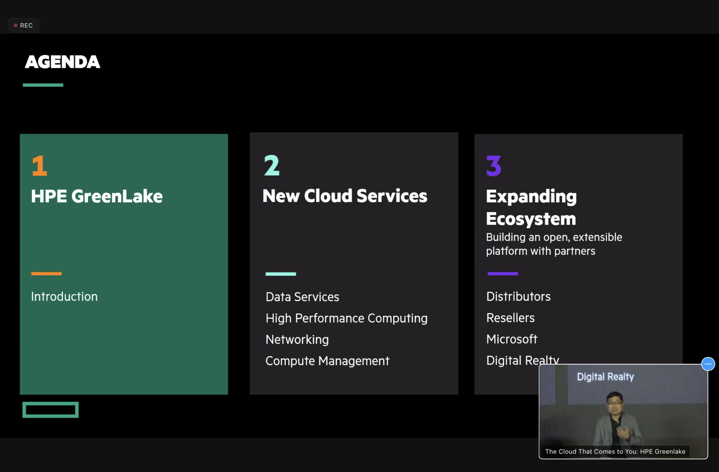Click the orange number 1 icon

(x=39, y=165)
